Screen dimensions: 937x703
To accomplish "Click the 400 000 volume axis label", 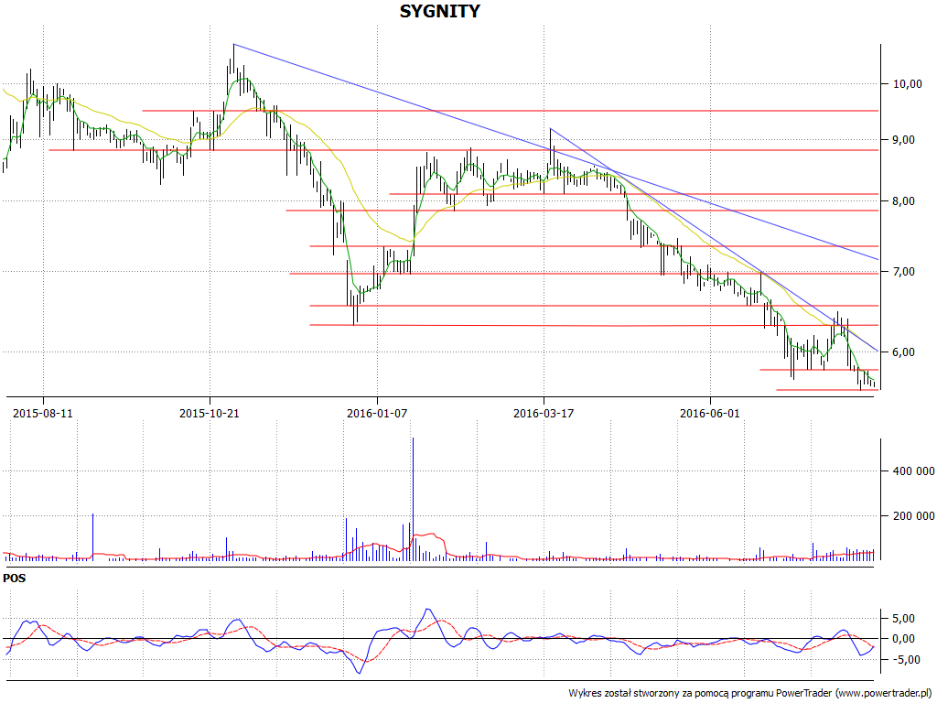I will 914,471.
